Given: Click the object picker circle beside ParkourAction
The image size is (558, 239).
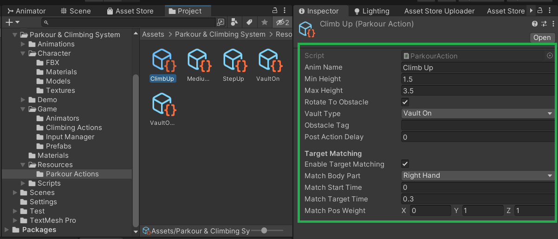Looking at the screenshot, I should click(550, 56).
